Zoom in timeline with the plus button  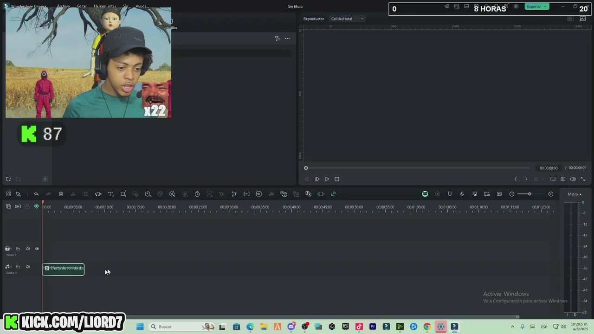tap(551, 194)
